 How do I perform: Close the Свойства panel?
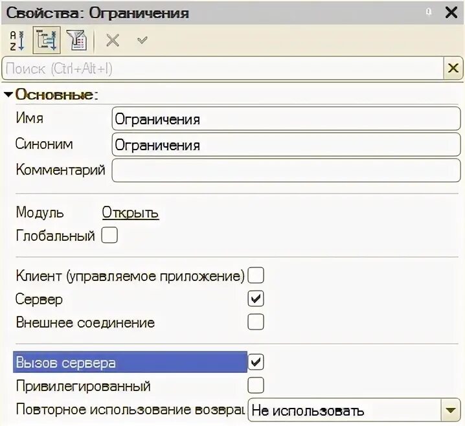(x=451, y=12)
